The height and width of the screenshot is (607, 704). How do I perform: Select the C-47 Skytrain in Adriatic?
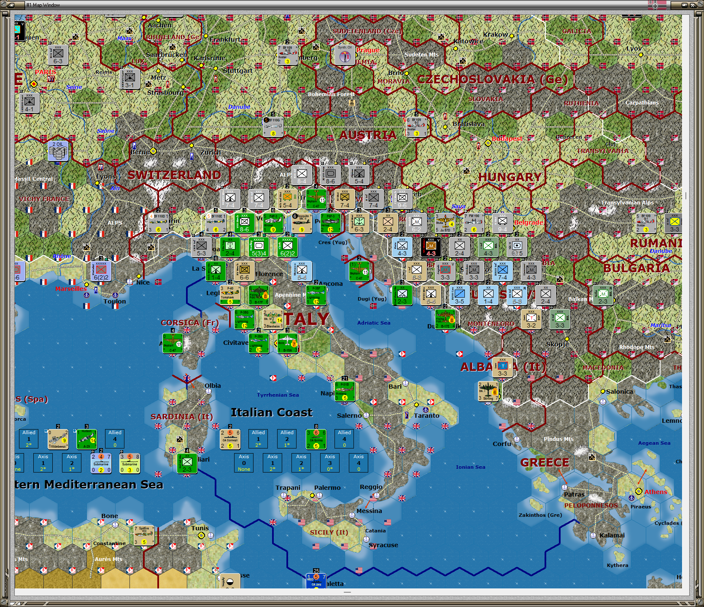point(359,271)
